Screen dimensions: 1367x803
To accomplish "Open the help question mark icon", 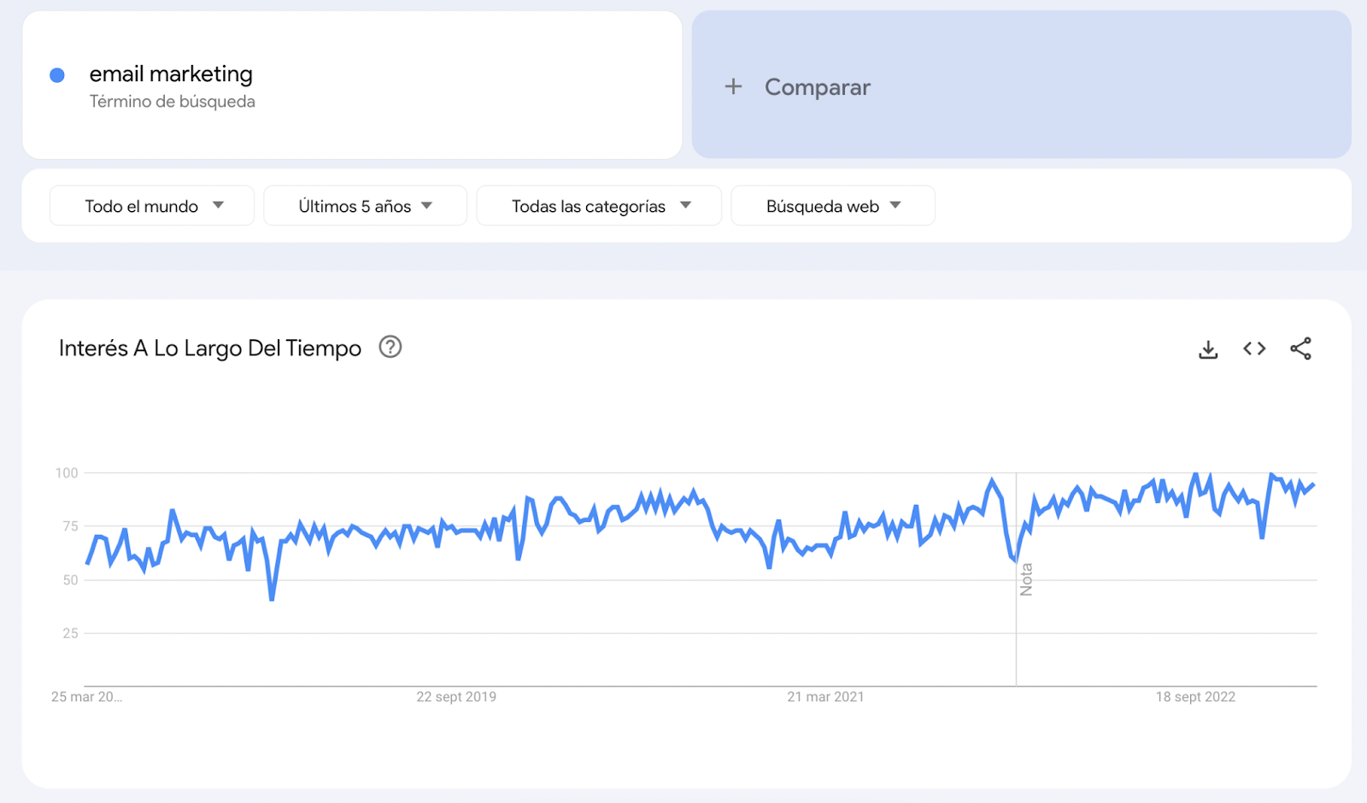I will pos(390,347).
